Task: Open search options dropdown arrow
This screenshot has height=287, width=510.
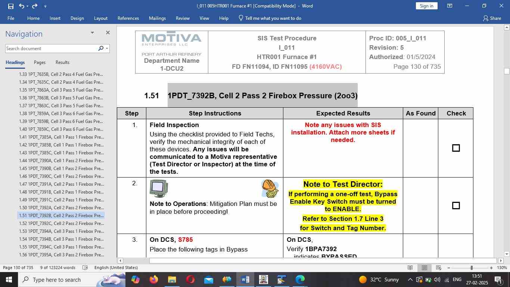Action: pyautogui.click(x=107, y=49)
